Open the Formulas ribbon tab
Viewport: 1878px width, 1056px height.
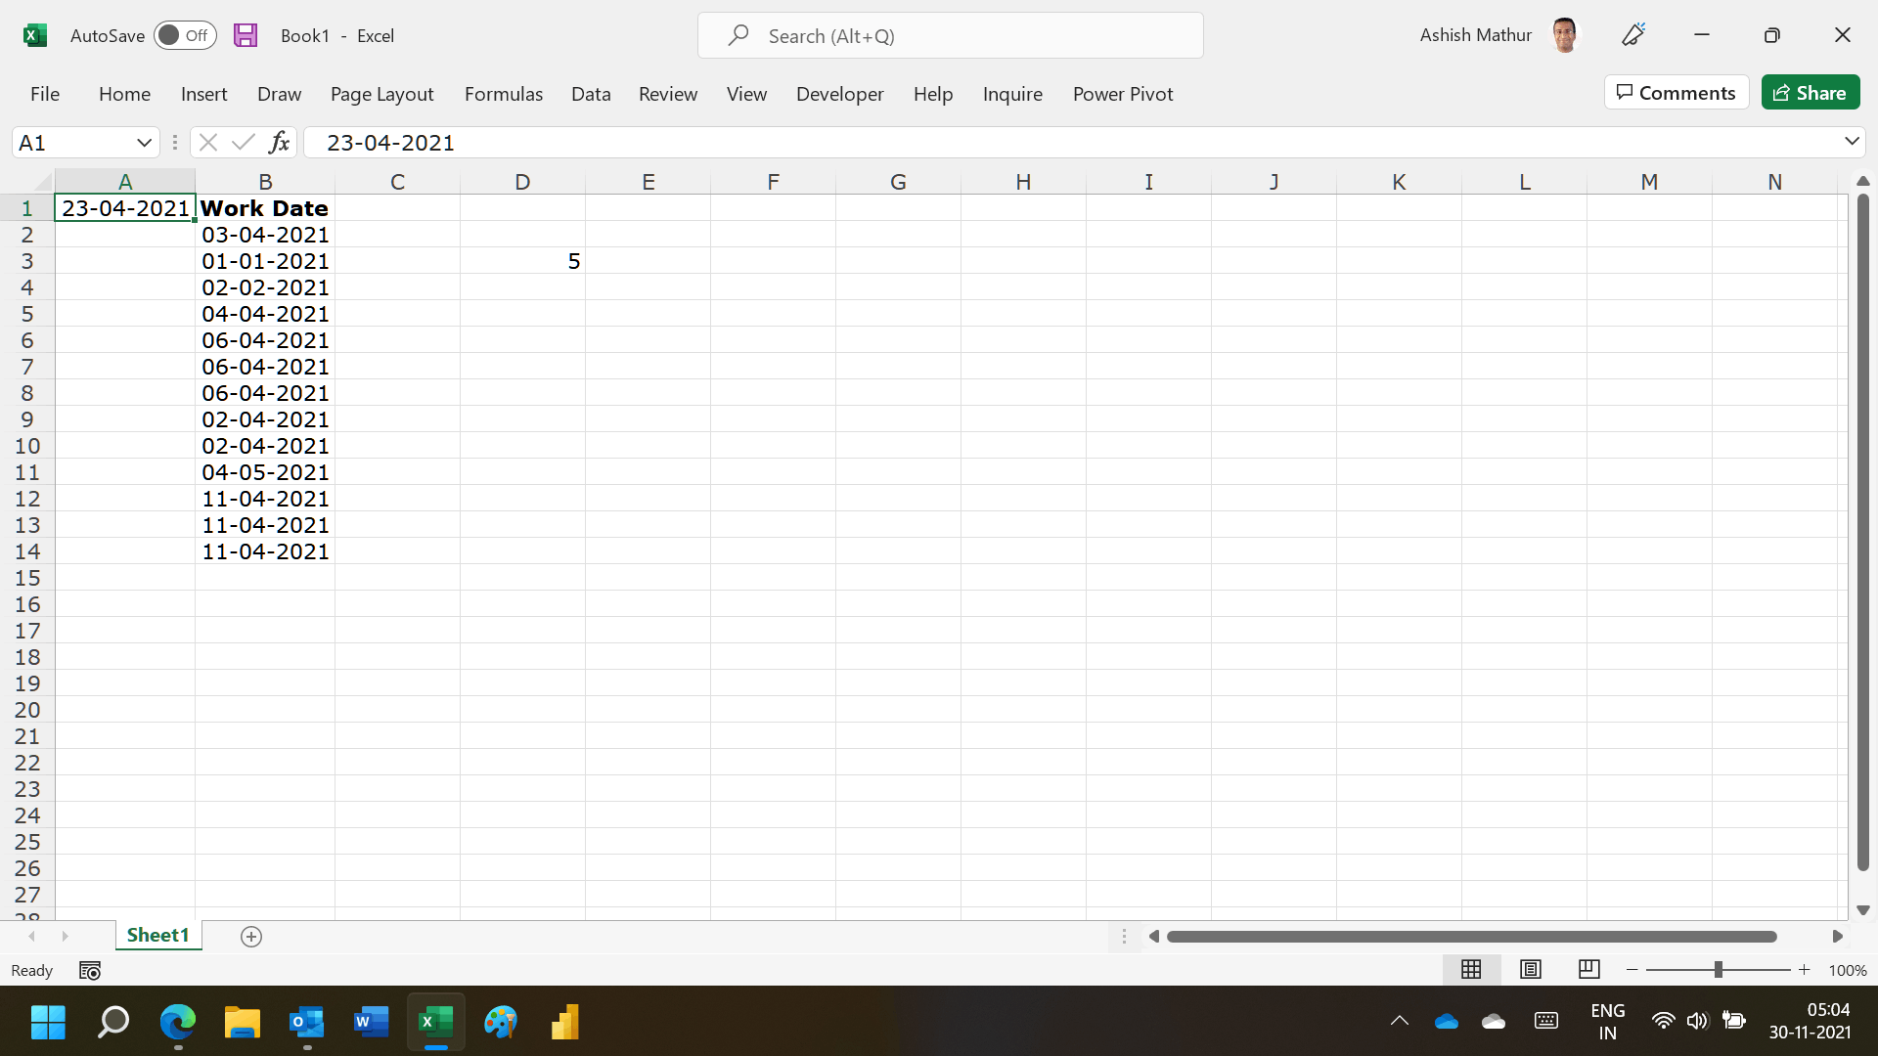[504, 94]
